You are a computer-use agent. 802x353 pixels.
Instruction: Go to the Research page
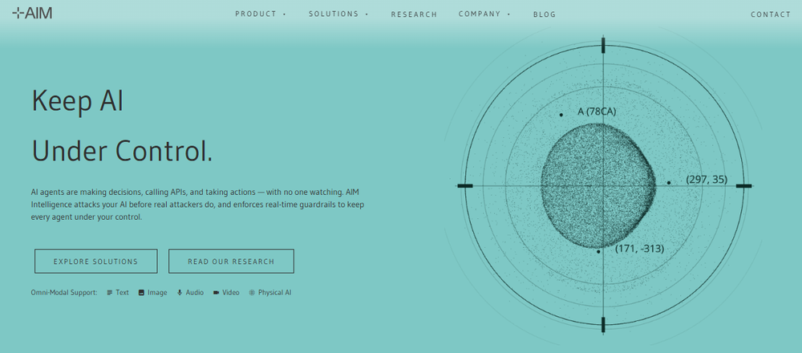(414, 14)
